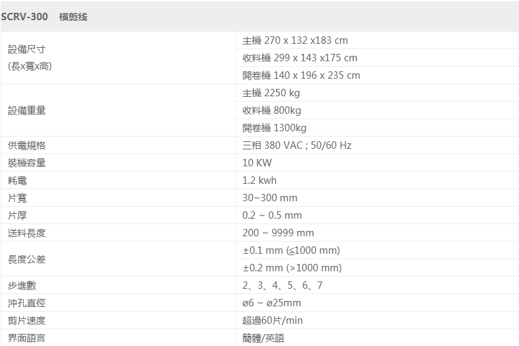Image resolution: width=519 pixels, height=346 pixels.
Task: Select the 設備重量 label cell
Action: tap(118, 110)
